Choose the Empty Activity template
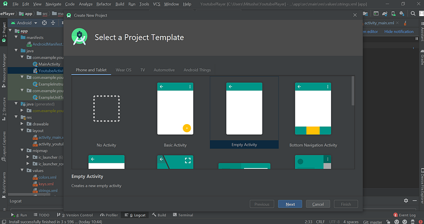 244,113
